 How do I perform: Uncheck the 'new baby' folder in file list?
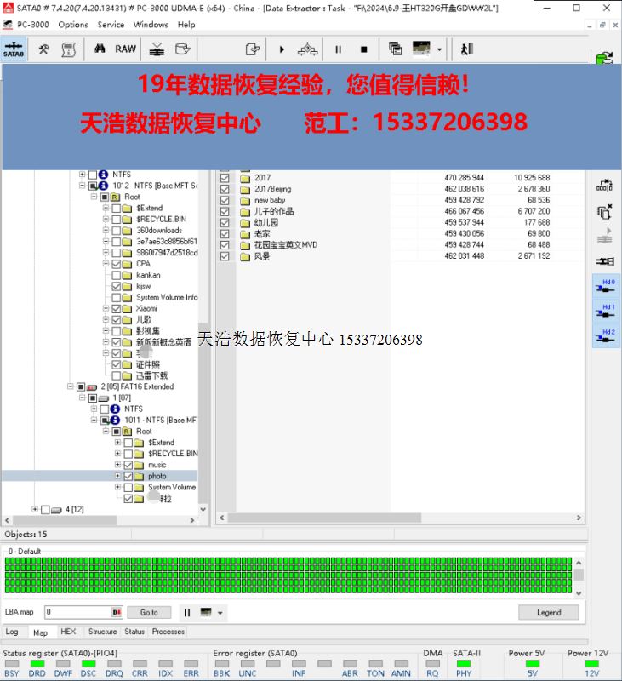pyautogui.click(x=225, y=200)
